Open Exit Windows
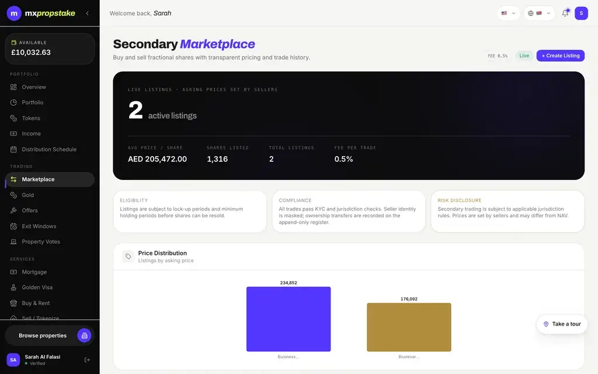 coord(50,226)
